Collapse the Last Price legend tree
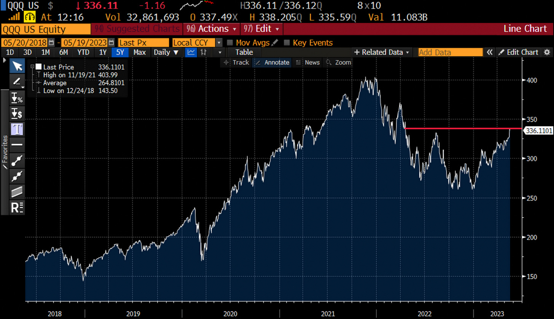Viewport: 554px width, 319px height. 32,66
